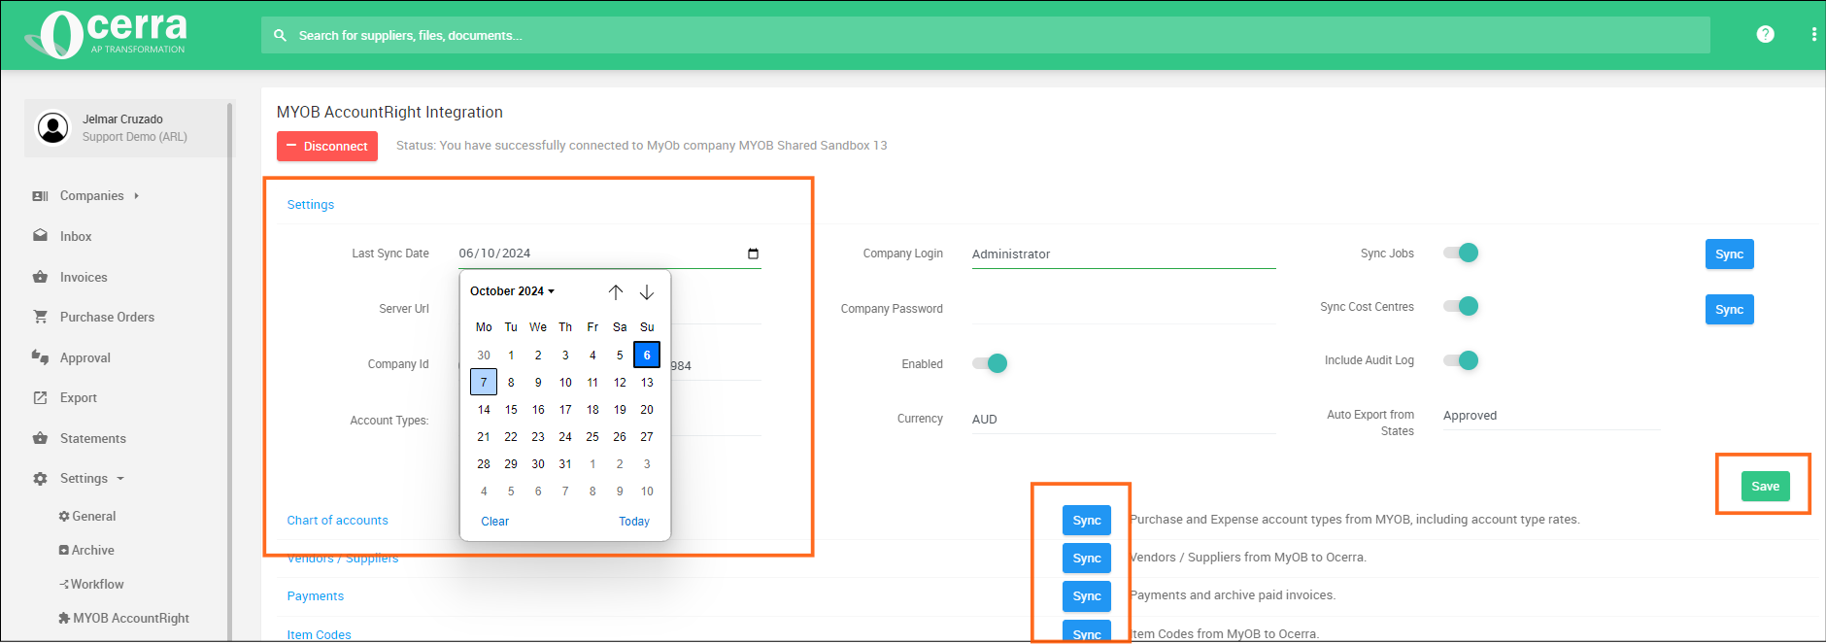Collapse the Settings menu caret
The width and height of the screenshot is (1826, 644).
[120, 479]
